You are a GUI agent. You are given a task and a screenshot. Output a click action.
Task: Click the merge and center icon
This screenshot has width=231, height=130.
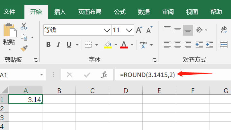pos(224,45)
